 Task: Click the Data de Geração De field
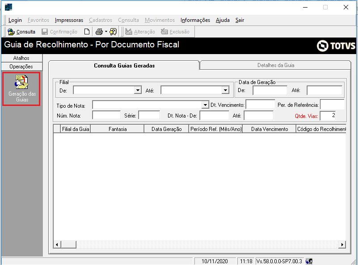[x=270, y=90]
